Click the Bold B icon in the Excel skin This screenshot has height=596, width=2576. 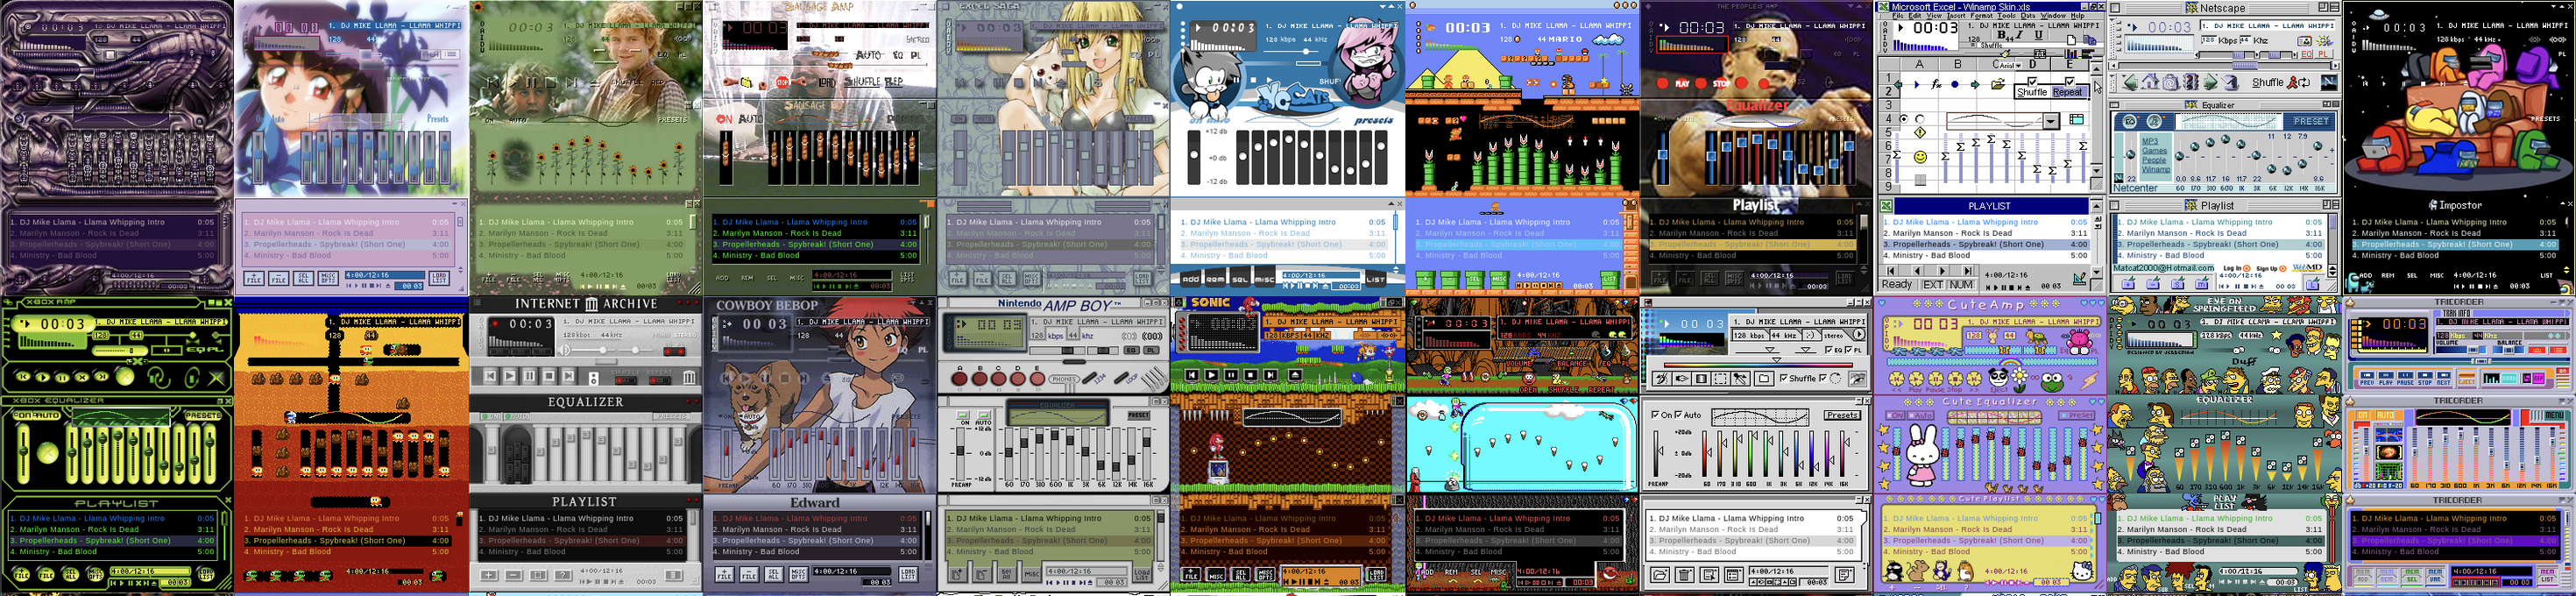point(2001,35)
